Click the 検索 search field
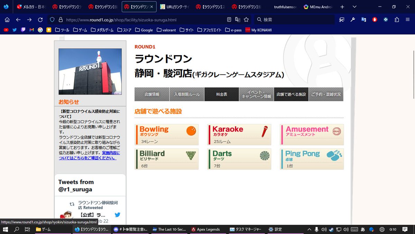Screen dimensions: 415x234 [x=294, y=20]
